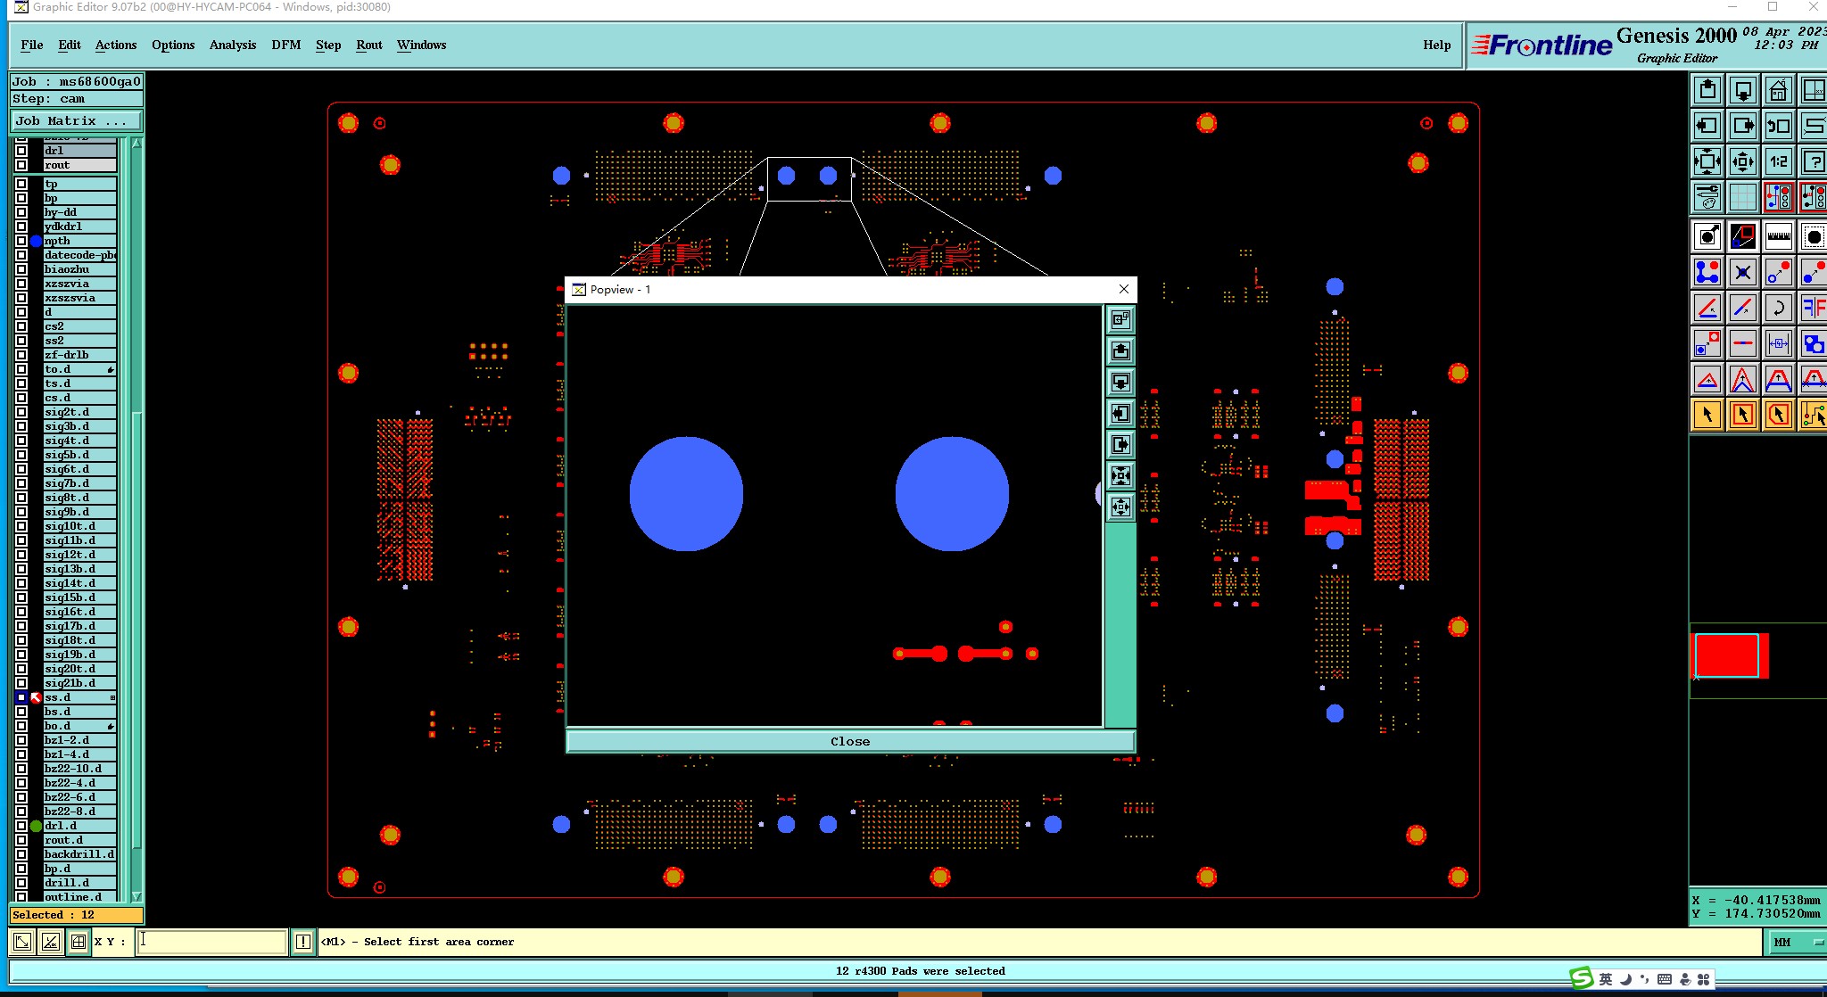Image resolution: width=1827 pixels, height=997 pixels.
Task: Click the 1:2 zoom scale icon
Action: pyautogui.click(x=1778, y=161)
